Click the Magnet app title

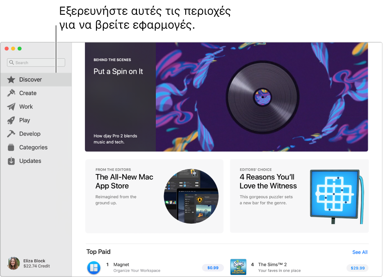(121, 265)
